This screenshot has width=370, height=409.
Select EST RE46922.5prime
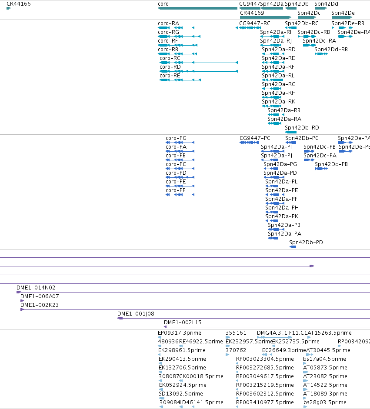181,346
